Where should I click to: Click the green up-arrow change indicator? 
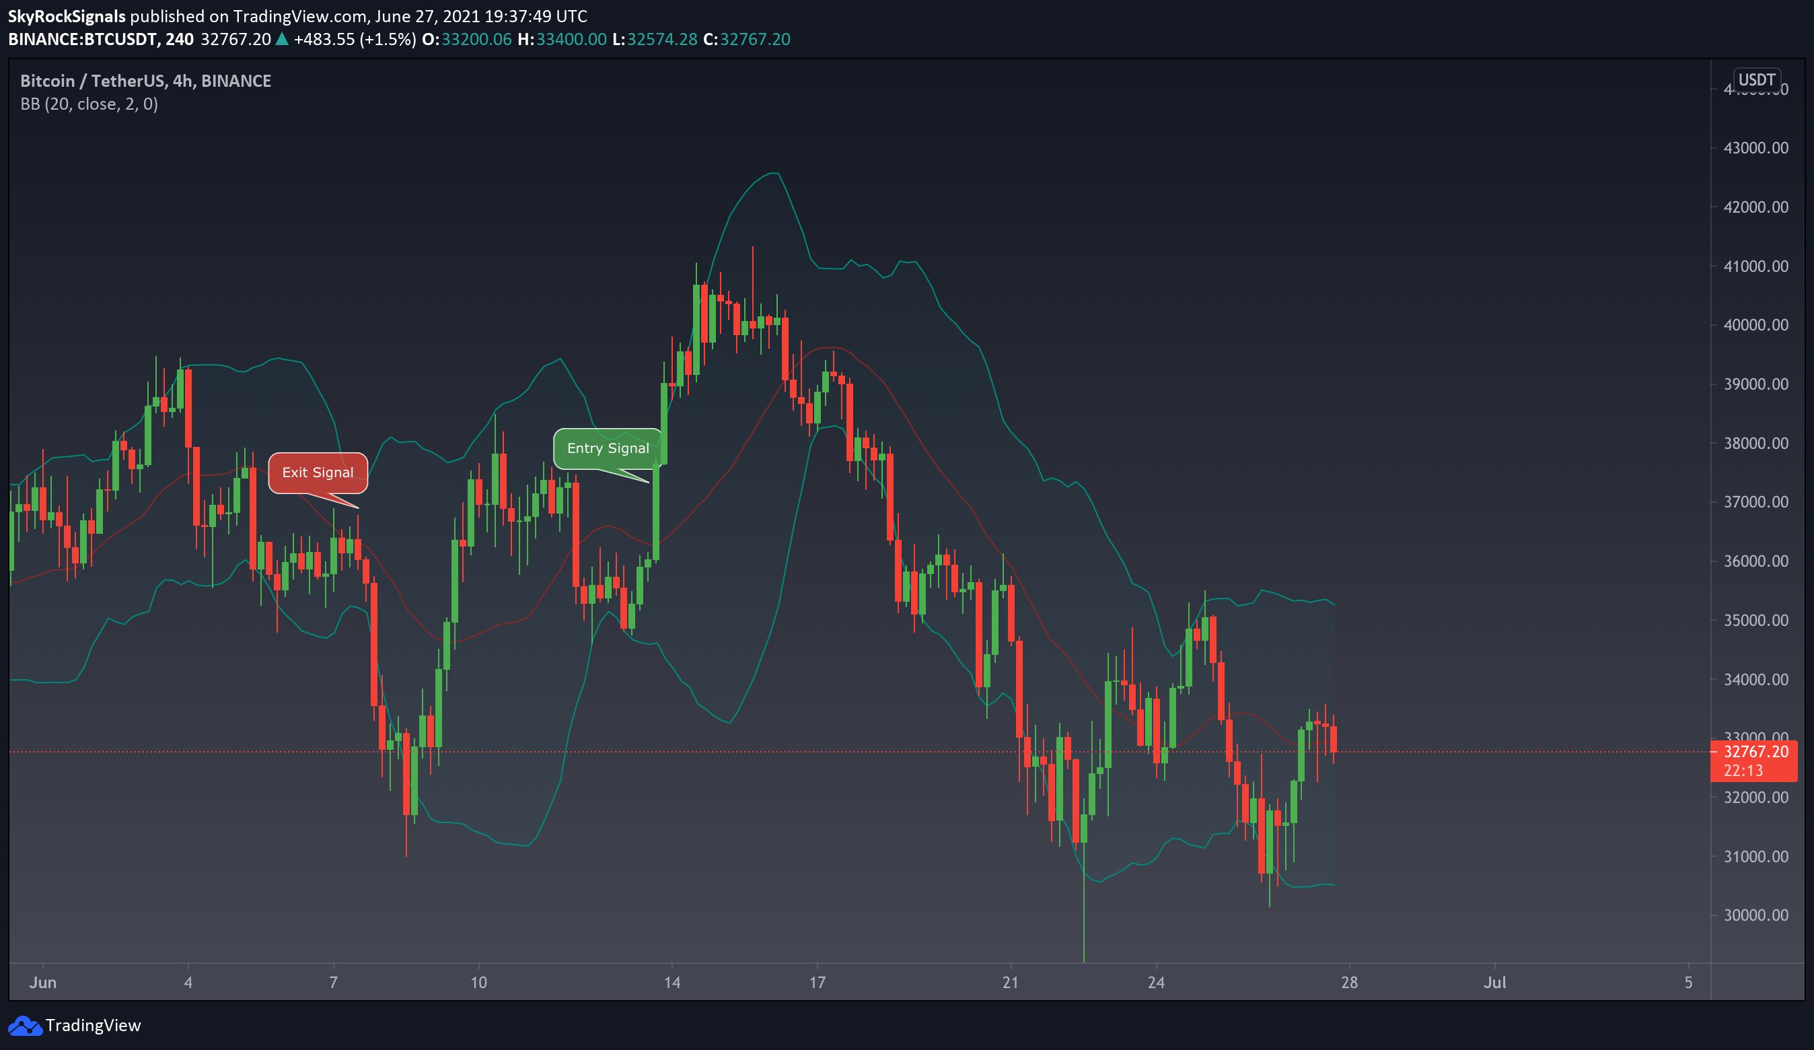pos(282,39)
